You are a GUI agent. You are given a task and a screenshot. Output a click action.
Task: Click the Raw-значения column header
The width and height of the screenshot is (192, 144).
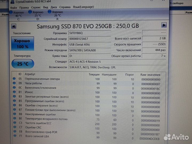[x=150, y=75]
